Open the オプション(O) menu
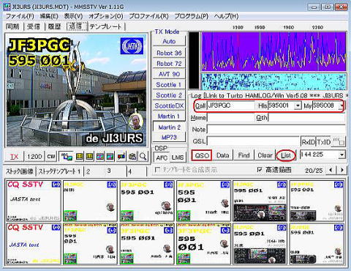 point(105,16)
